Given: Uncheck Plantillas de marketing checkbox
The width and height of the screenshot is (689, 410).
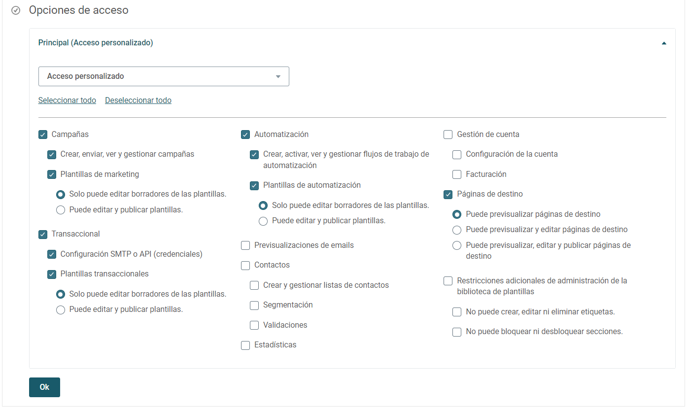Looking at the screenshot, I should (52, 174).
